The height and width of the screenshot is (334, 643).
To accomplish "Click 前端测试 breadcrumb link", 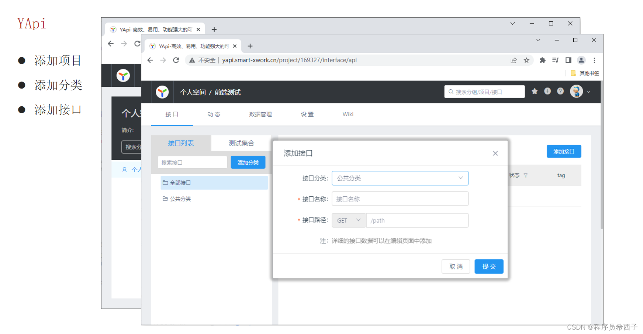I will point(228,92).
